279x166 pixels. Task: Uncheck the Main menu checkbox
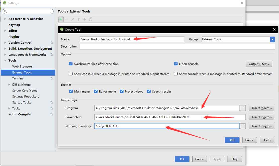point(71,91)
